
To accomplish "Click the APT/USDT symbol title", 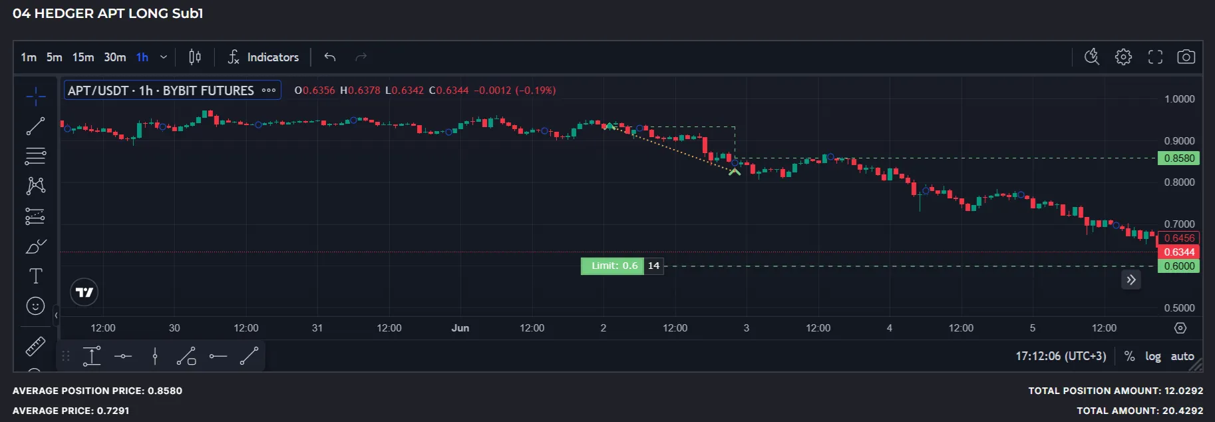I will click(x=161, y=91).
